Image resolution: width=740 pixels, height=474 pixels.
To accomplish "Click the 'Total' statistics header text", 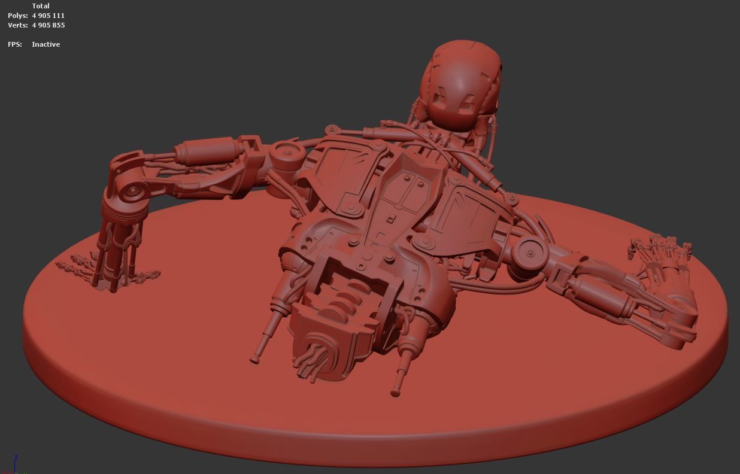I will click(x=41, y=6).
